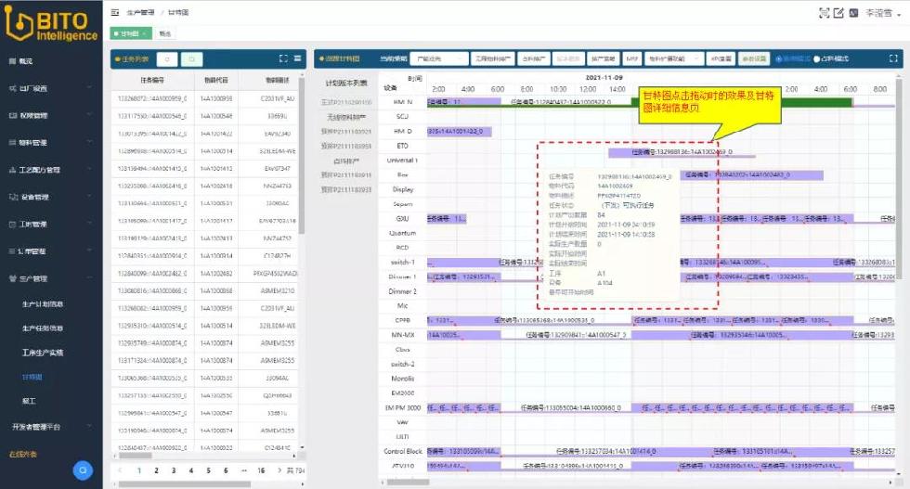
Task: Click the edit note icon in top header
Action: click(x=838, y=13)
